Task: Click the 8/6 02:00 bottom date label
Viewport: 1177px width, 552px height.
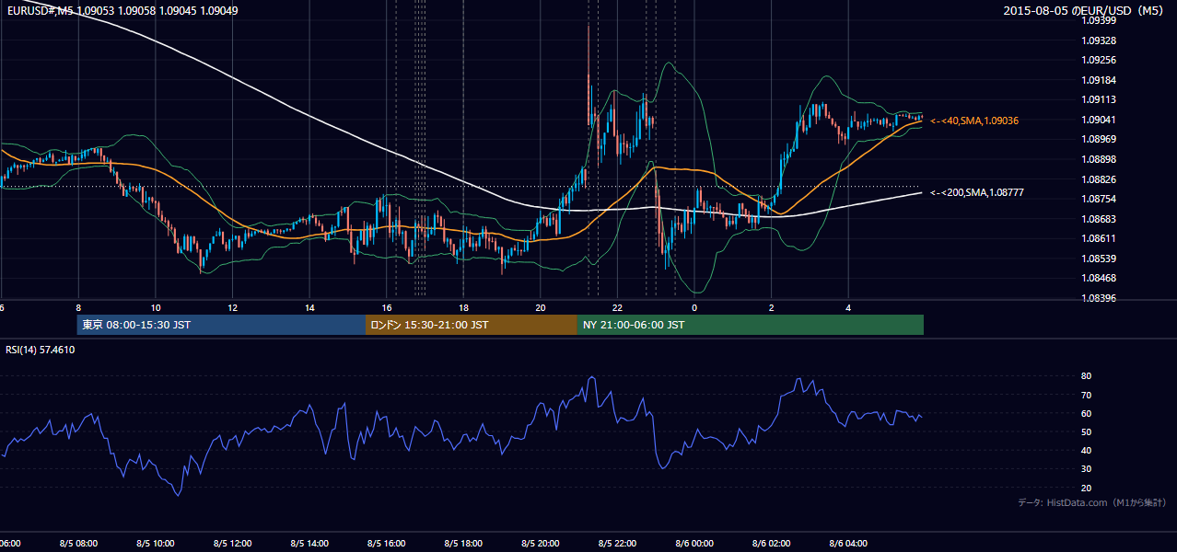Action: 771,544
